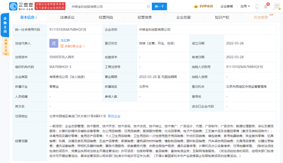Open the user avatar in top right

point(277,6)
